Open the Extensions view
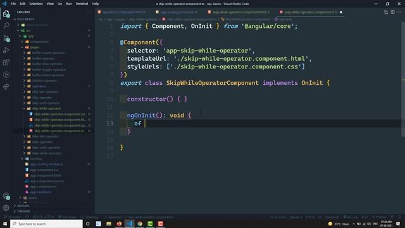This screenshot has height=228, width=405. point(6,62)
